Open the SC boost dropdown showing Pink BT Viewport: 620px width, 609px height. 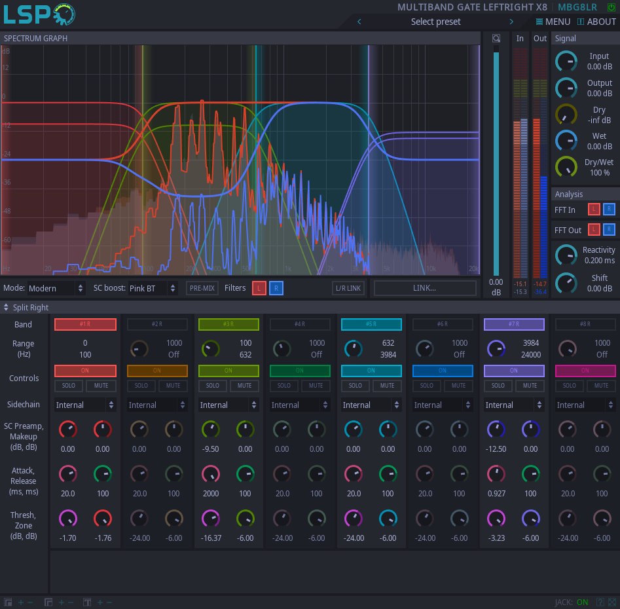pyautogui.click(x=153, y=288)
